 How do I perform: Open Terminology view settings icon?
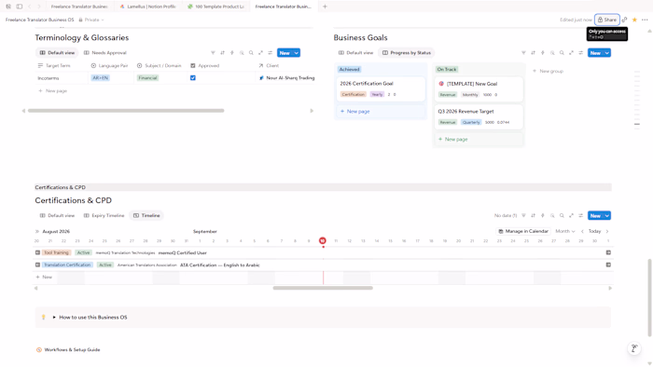[x=271, y=53]
